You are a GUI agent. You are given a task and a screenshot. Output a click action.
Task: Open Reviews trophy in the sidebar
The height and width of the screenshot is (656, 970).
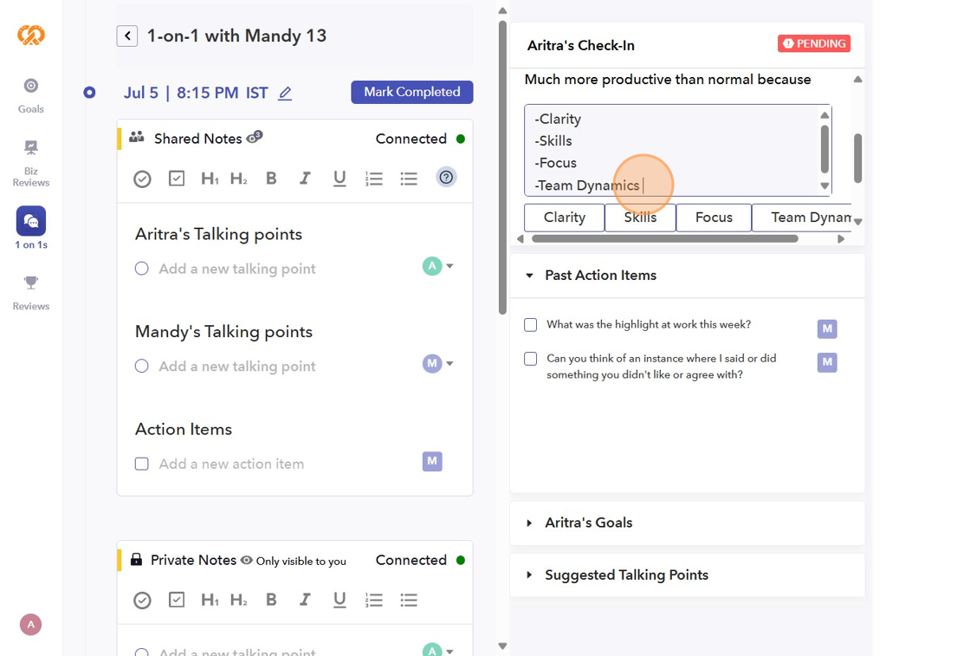[x=31, y=294]
